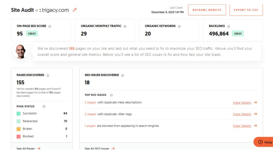Open the On-Page SEO Score info icon
The image size is (273, 154).
[x=50, y=26]
